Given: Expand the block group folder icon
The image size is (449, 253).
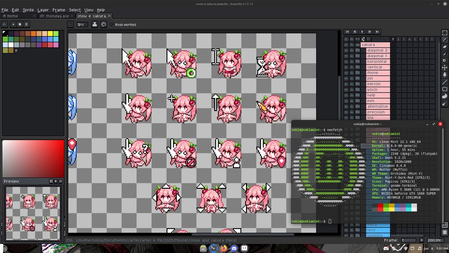Looking at the screenshot, I should click(x=357, y=89).
